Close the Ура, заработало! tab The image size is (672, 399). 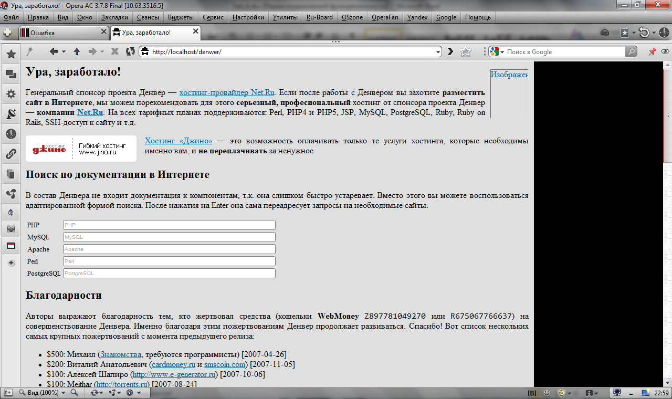tap(196, 31)
